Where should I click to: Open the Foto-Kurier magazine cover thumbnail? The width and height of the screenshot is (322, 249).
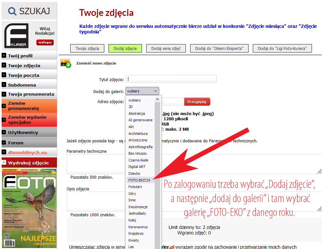pyautogui.click(x=29, y=208)
